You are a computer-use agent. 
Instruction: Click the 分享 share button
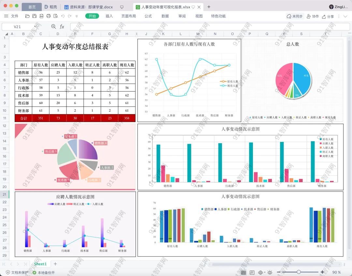(328, 16)
